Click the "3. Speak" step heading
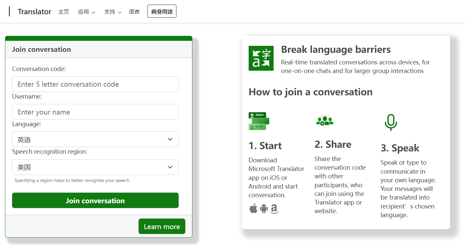The image size is (465, 249). 400,148
